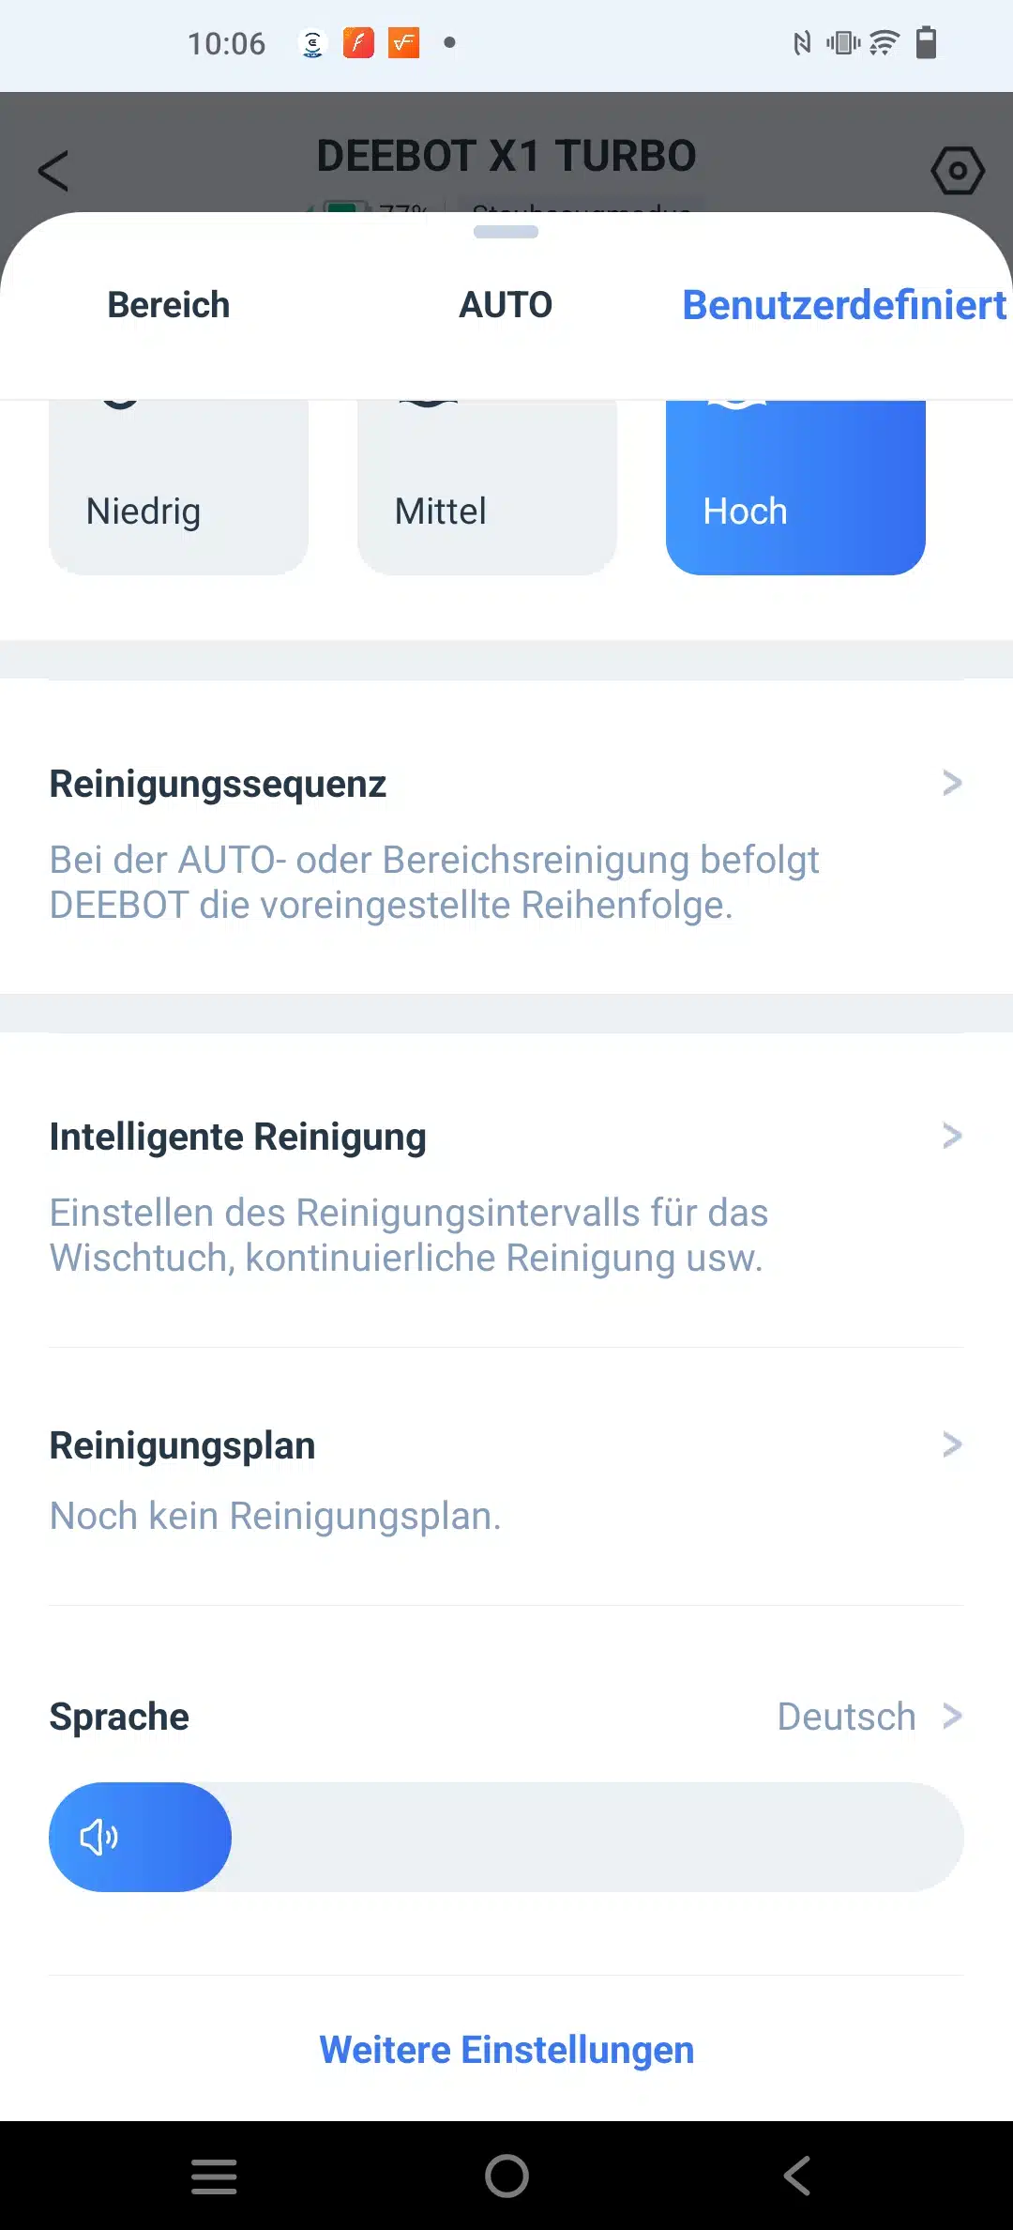
Task: Tap the hexagon settings icon
Action: pos(957,171)
